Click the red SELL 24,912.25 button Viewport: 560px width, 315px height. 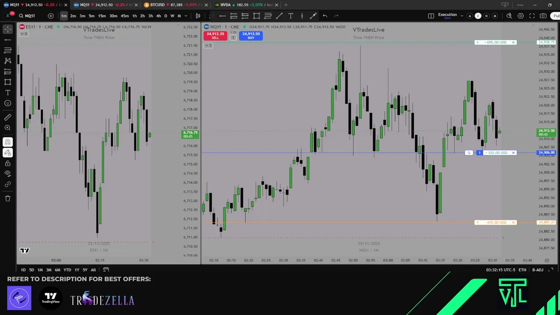pyautogui.click(x=215, y=36)
